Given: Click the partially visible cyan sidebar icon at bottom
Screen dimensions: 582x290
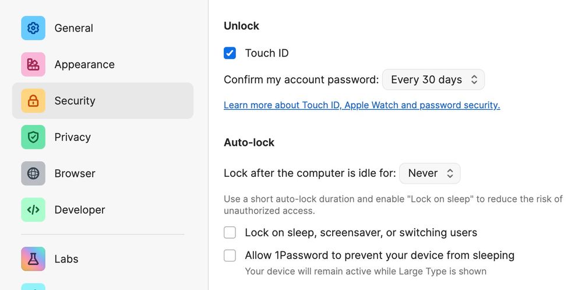Looking at the screenshot, I should click(x=33, y=286).
